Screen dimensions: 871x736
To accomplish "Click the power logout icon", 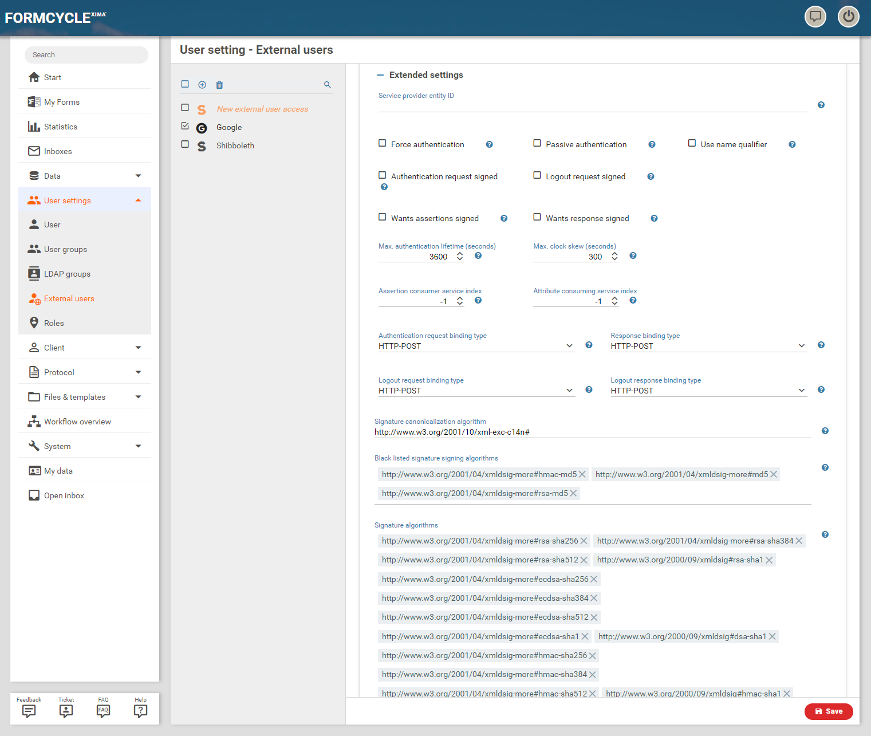I will pos(849,16).
